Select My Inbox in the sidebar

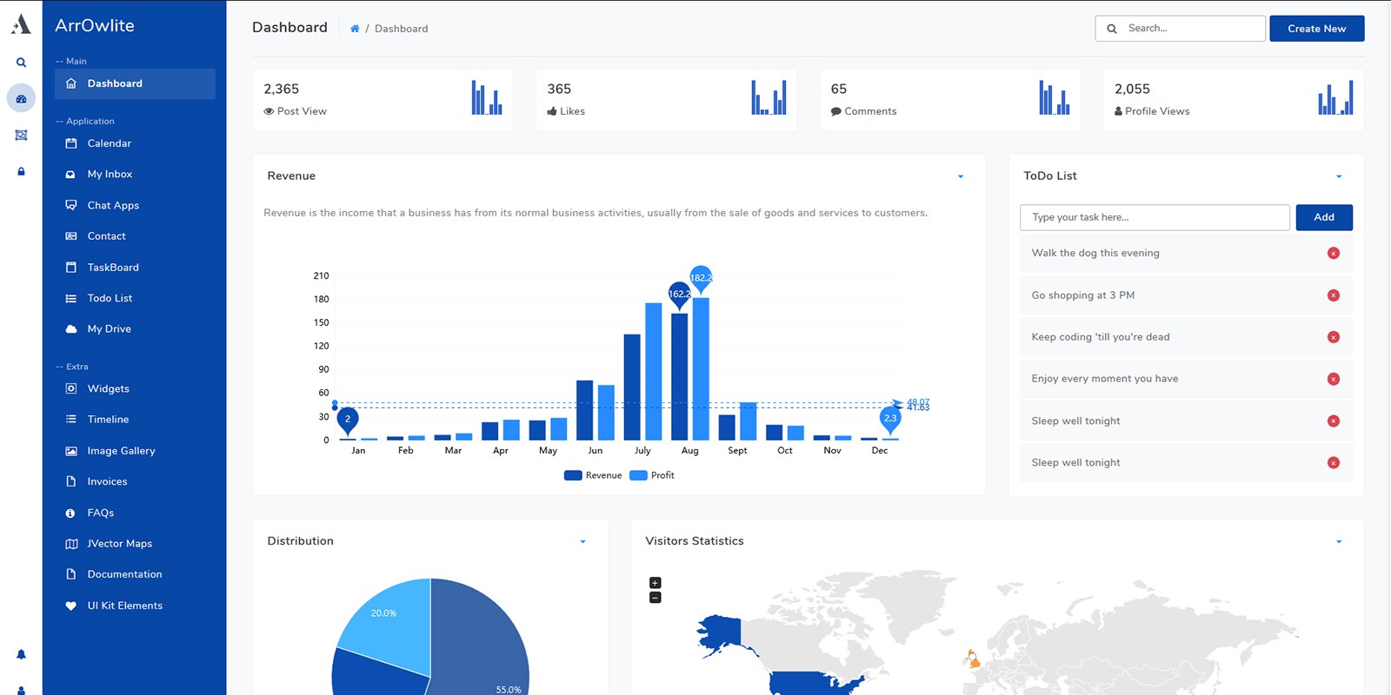[x=110, y=175]
